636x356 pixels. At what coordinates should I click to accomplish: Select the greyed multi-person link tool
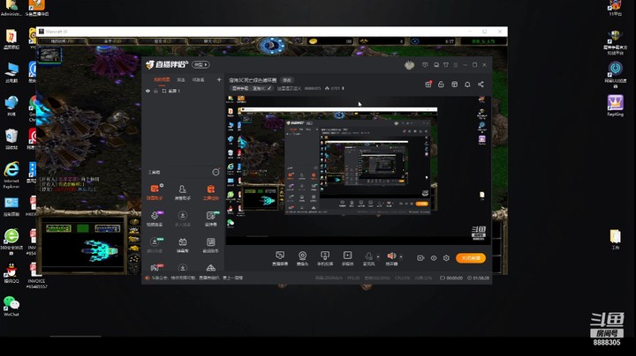(x=183, y=219)
